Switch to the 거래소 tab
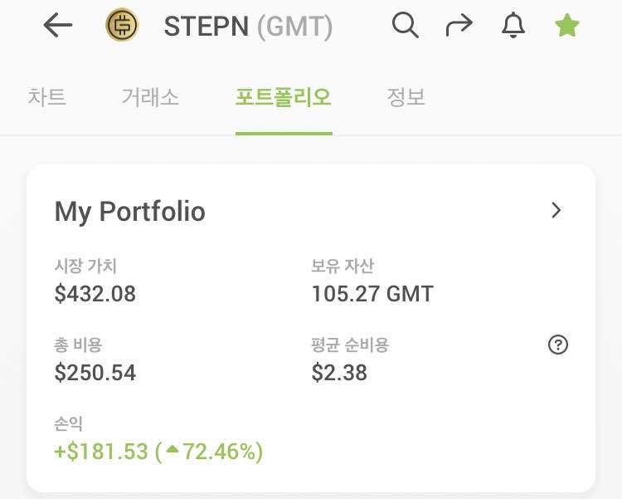 150,97
